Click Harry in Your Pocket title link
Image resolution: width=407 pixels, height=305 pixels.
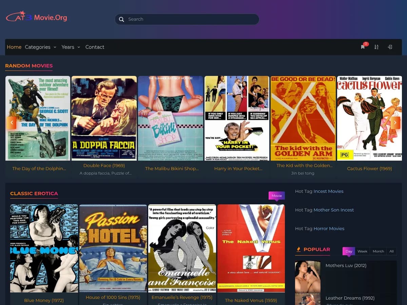tap(238, 168)
